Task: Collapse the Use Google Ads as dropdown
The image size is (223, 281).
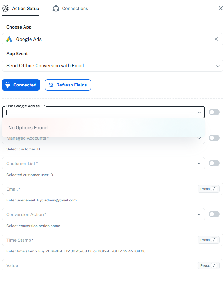Action: 199,112
